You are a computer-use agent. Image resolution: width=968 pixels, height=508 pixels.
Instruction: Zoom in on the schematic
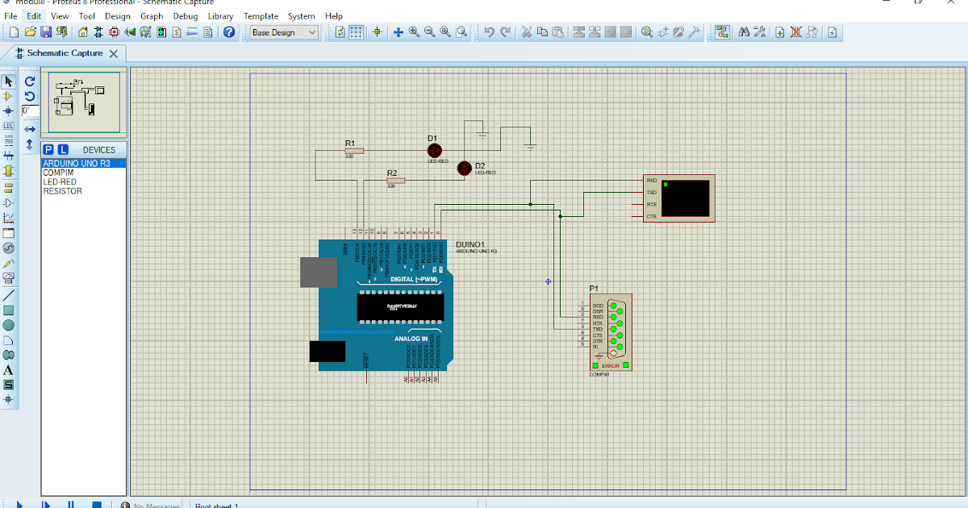tap(413, 32)
